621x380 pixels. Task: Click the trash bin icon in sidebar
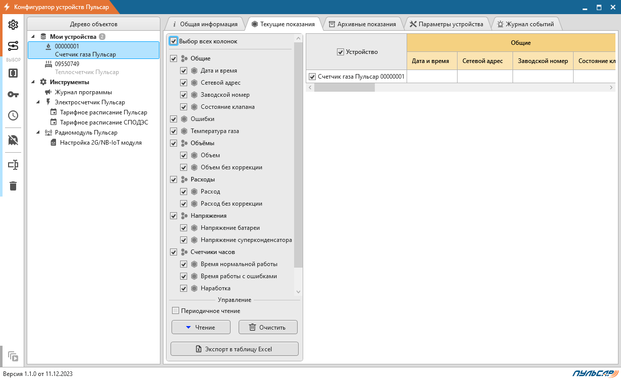point(13,186)
